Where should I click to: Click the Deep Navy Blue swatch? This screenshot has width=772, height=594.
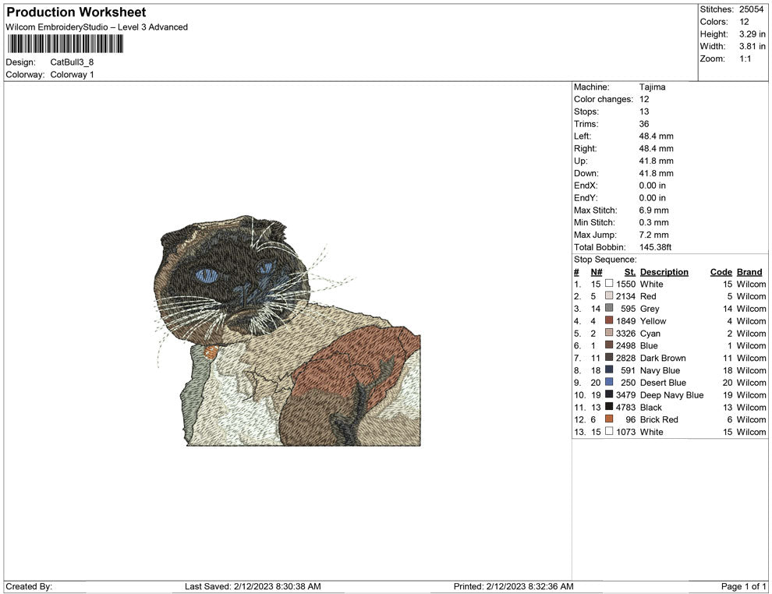click(x=609, y=394)
